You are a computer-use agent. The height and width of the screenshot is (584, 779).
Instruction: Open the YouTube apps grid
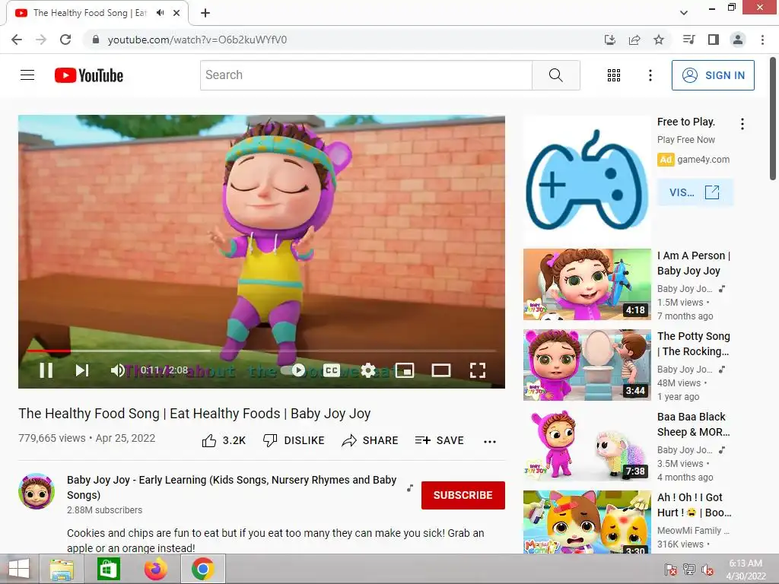[x=614, y=75]
